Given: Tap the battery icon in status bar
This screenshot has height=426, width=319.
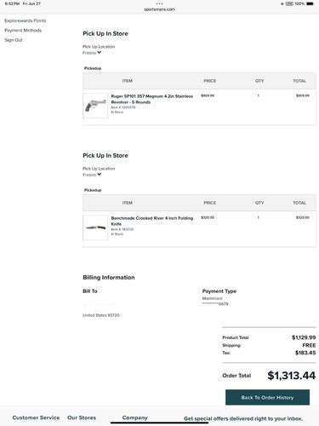Looking at the screenshot, I should pyautogui.click(x=310, y=3).
